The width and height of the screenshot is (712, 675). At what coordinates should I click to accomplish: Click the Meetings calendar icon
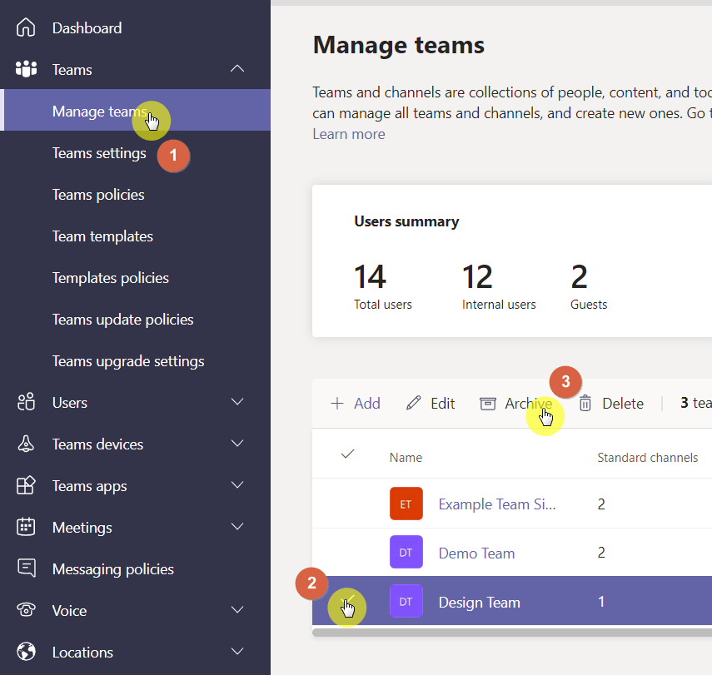26,527
